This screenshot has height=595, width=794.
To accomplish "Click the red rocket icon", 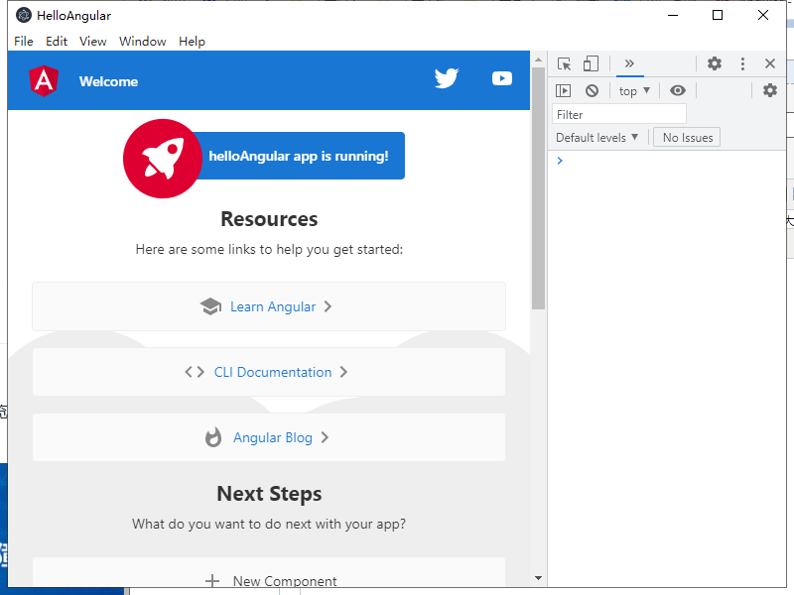I will pyautogui.click(x=163, y=159).
